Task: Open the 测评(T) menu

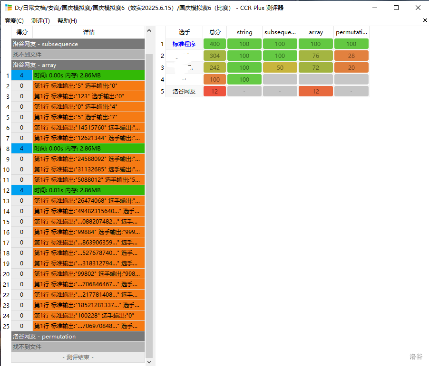Action: (x=40, y=20)
